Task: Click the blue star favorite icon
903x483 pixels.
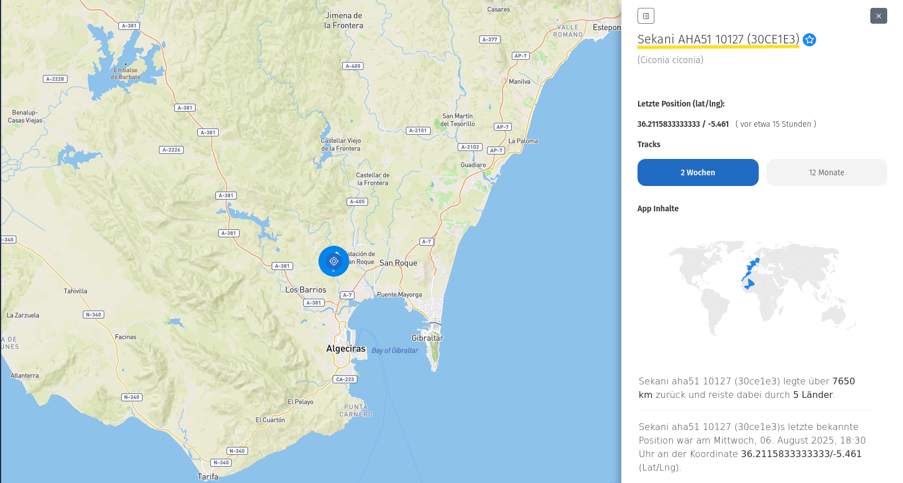Action: pyautogui.click(x=809, y=39)
